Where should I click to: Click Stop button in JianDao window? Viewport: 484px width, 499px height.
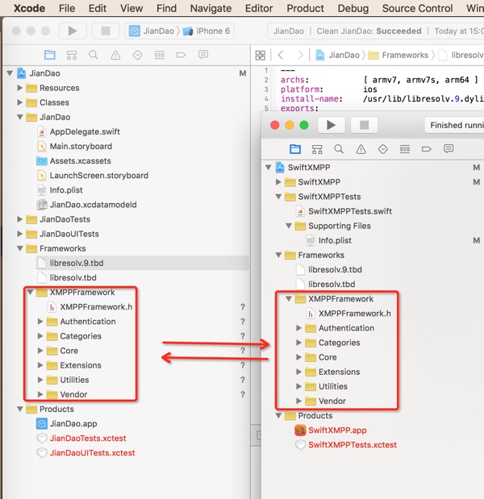106,31
